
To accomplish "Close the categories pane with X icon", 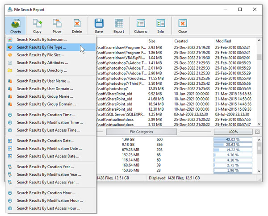I will pos(257,132).
